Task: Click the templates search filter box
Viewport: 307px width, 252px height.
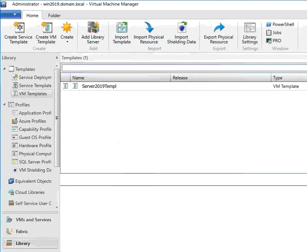Action: click(x=184, y=68)
